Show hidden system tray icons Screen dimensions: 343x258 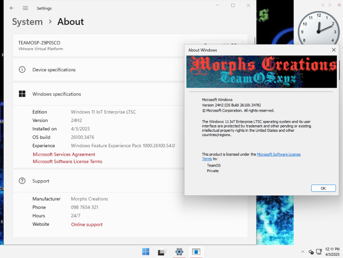coord(303,252)
